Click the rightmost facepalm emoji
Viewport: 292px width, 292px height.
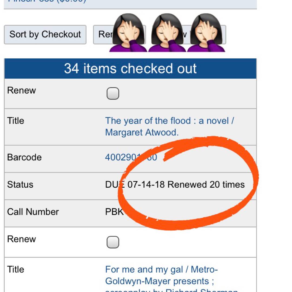tap(206, 32)
